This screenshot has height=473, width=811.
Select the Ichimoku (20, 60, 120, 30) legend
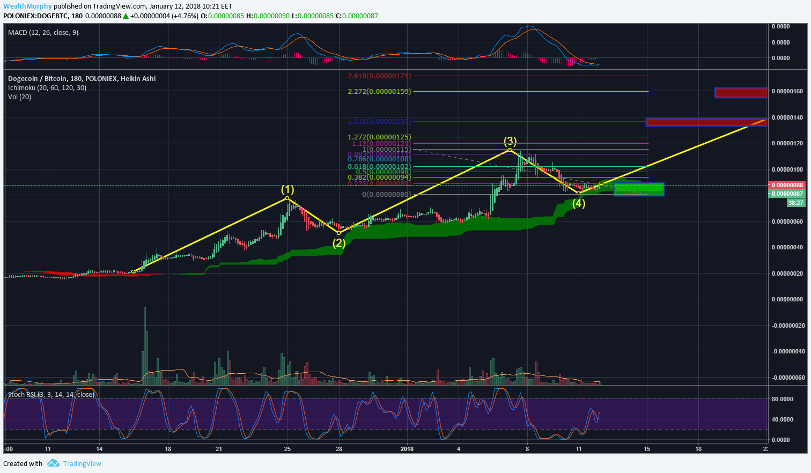tap(47, 87)
